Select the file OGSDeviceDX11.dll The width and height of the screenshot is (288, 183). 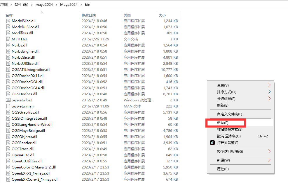click(x=28, y=76)
